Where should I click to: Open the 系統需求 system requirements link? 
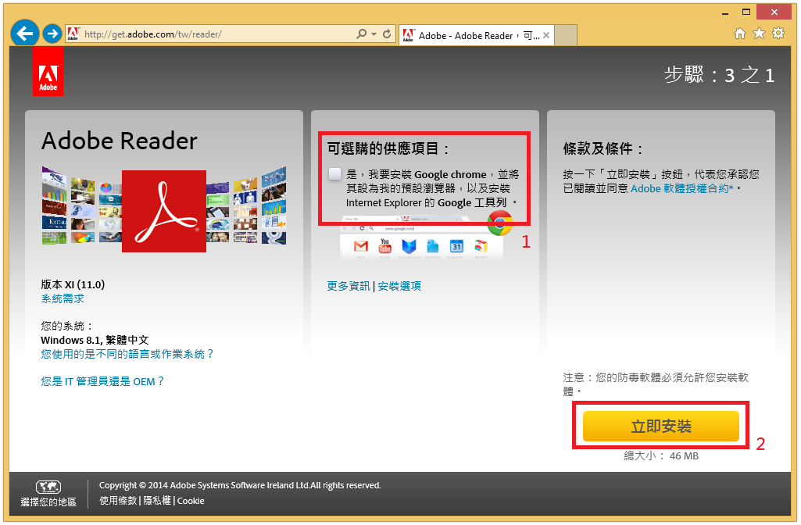(63, 298)
